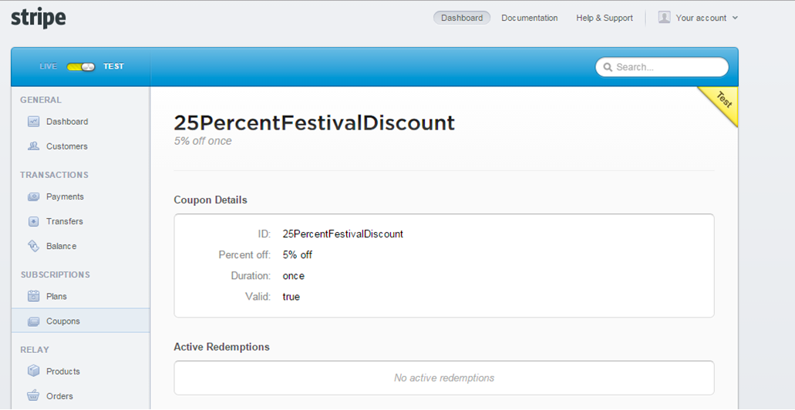Click the Coupons icon in sidebar
The height and width of the screenshot is (410, 795).
pos(33,321)
